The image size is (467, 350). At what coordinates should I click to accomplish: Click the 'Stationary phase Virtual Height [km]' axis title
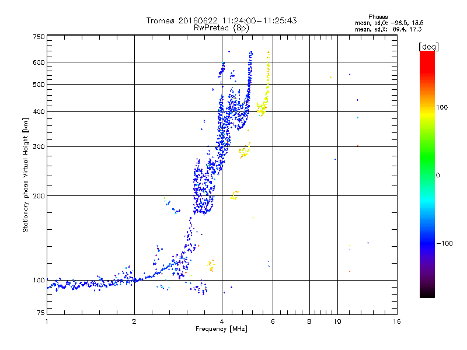pos(26,175)
